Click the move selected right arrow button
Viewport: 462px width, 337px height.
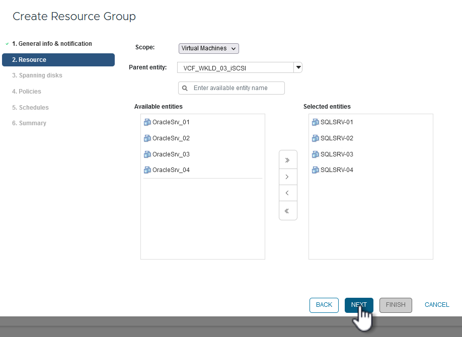pyautogui.click(x=287, y=177)
